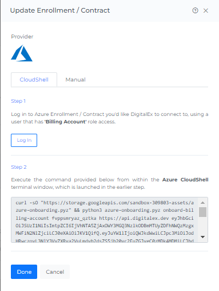Click the Azure CloudShell bold text
This screenshot has width=219, height=291.
click(x=185, y=180)
